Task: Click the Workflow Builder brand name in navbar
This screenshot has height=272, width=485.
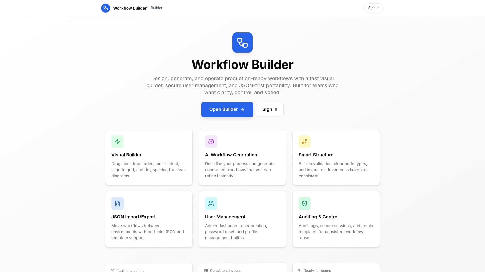Action: (x=130, y=8)
